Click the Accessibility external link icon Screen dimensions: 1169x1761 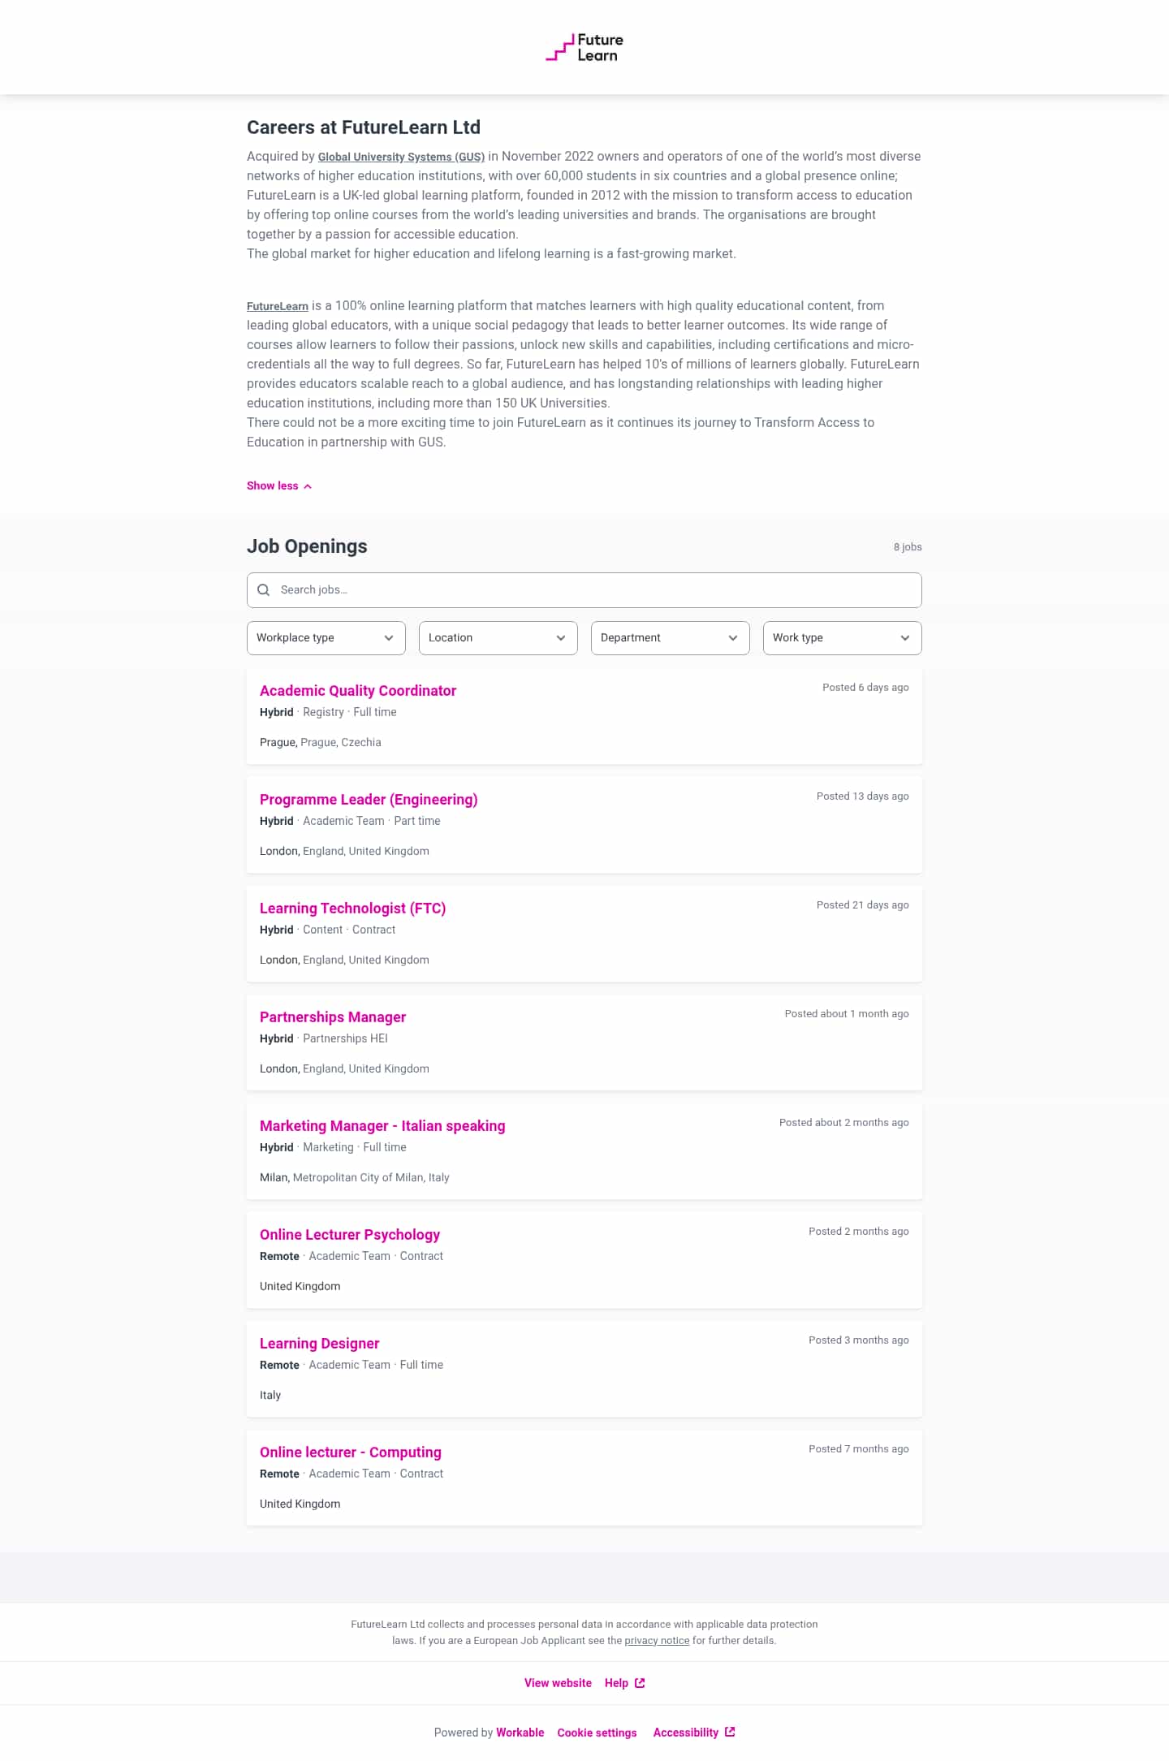point(730,1732)
